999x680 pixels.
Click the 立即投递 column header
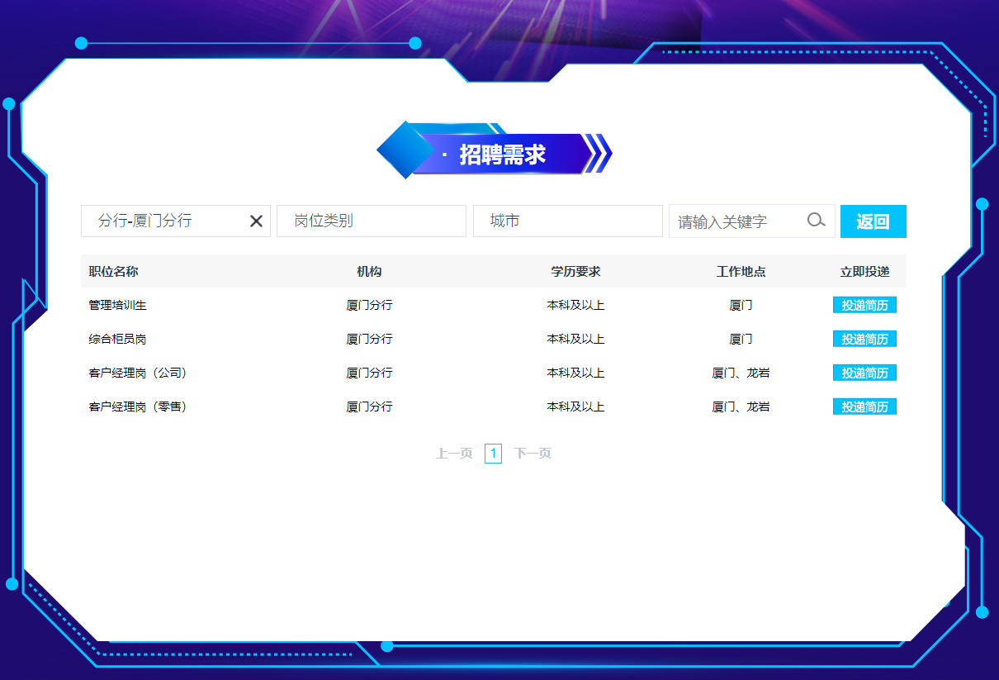(864, 272)
